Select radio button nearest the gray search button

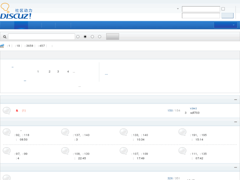pyautogui.click(x=100, y=37)
